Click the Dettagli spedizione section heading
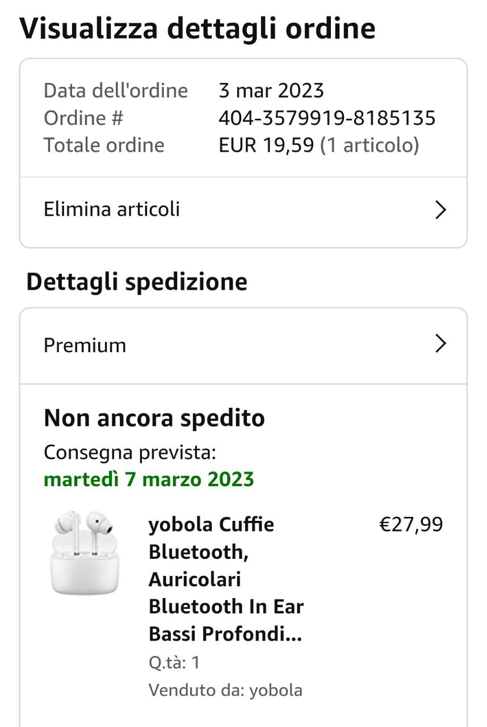 (137, 282)
